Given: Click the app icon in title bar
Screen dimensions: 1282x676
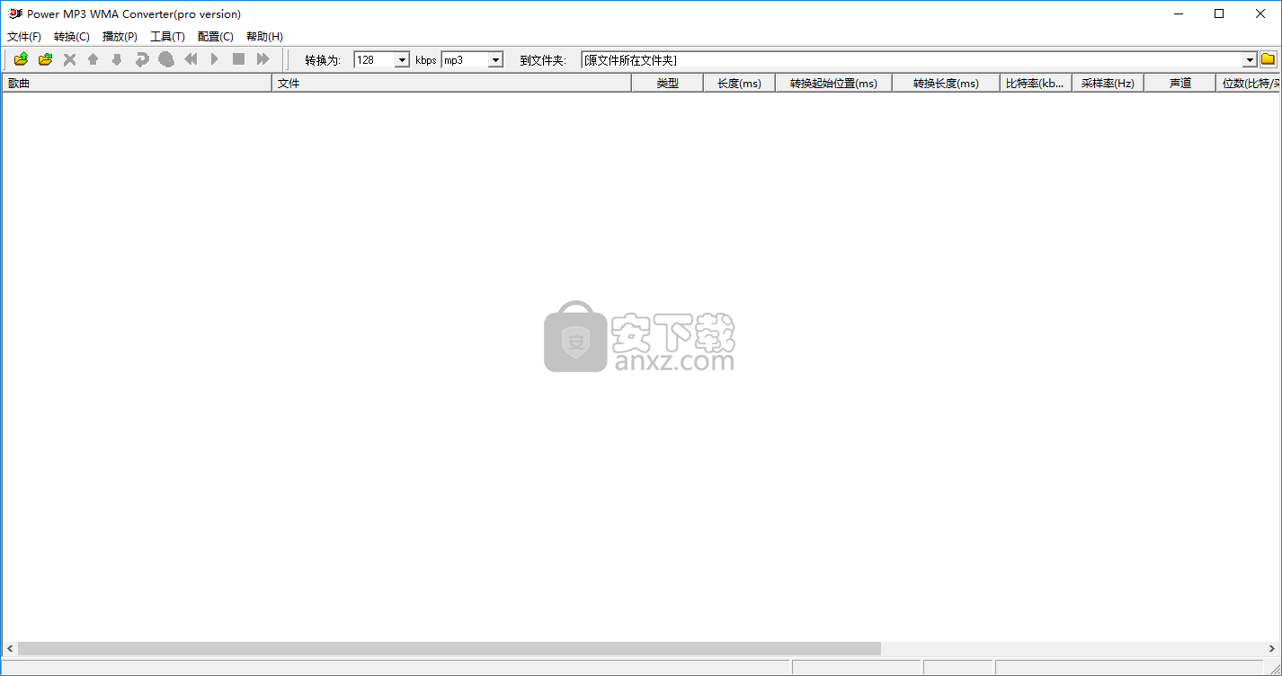Looking at the screenshot, I should coord(15,13).
